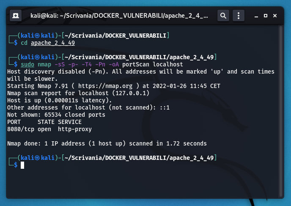Image resolution: width=291 pixels, height=206 pixels.
Task: Click the https://nmap.org URL
Action: [105, 86]
